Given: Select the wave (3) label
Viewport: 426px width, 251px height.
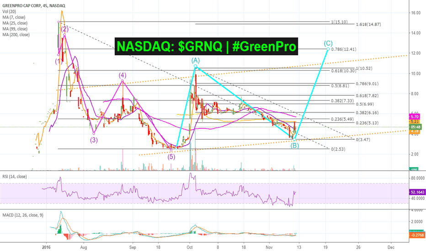Looking at the screenshot, I should (94, 140).
